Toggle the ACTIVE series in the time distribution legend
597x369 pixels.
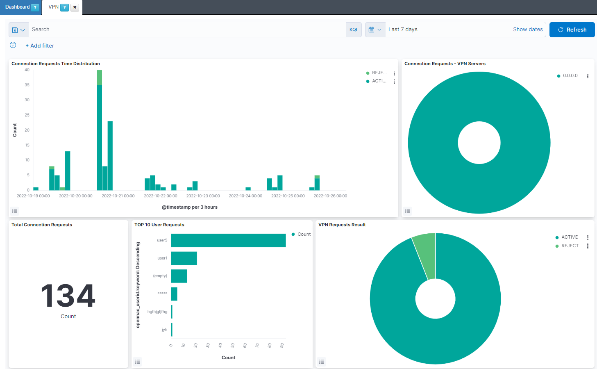379,81
